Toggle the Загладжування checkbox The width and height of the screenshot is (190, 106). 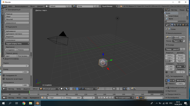169,76
